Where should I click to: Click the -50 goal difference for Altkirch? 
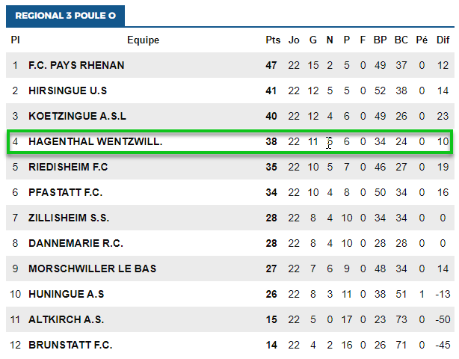[443, 319]
